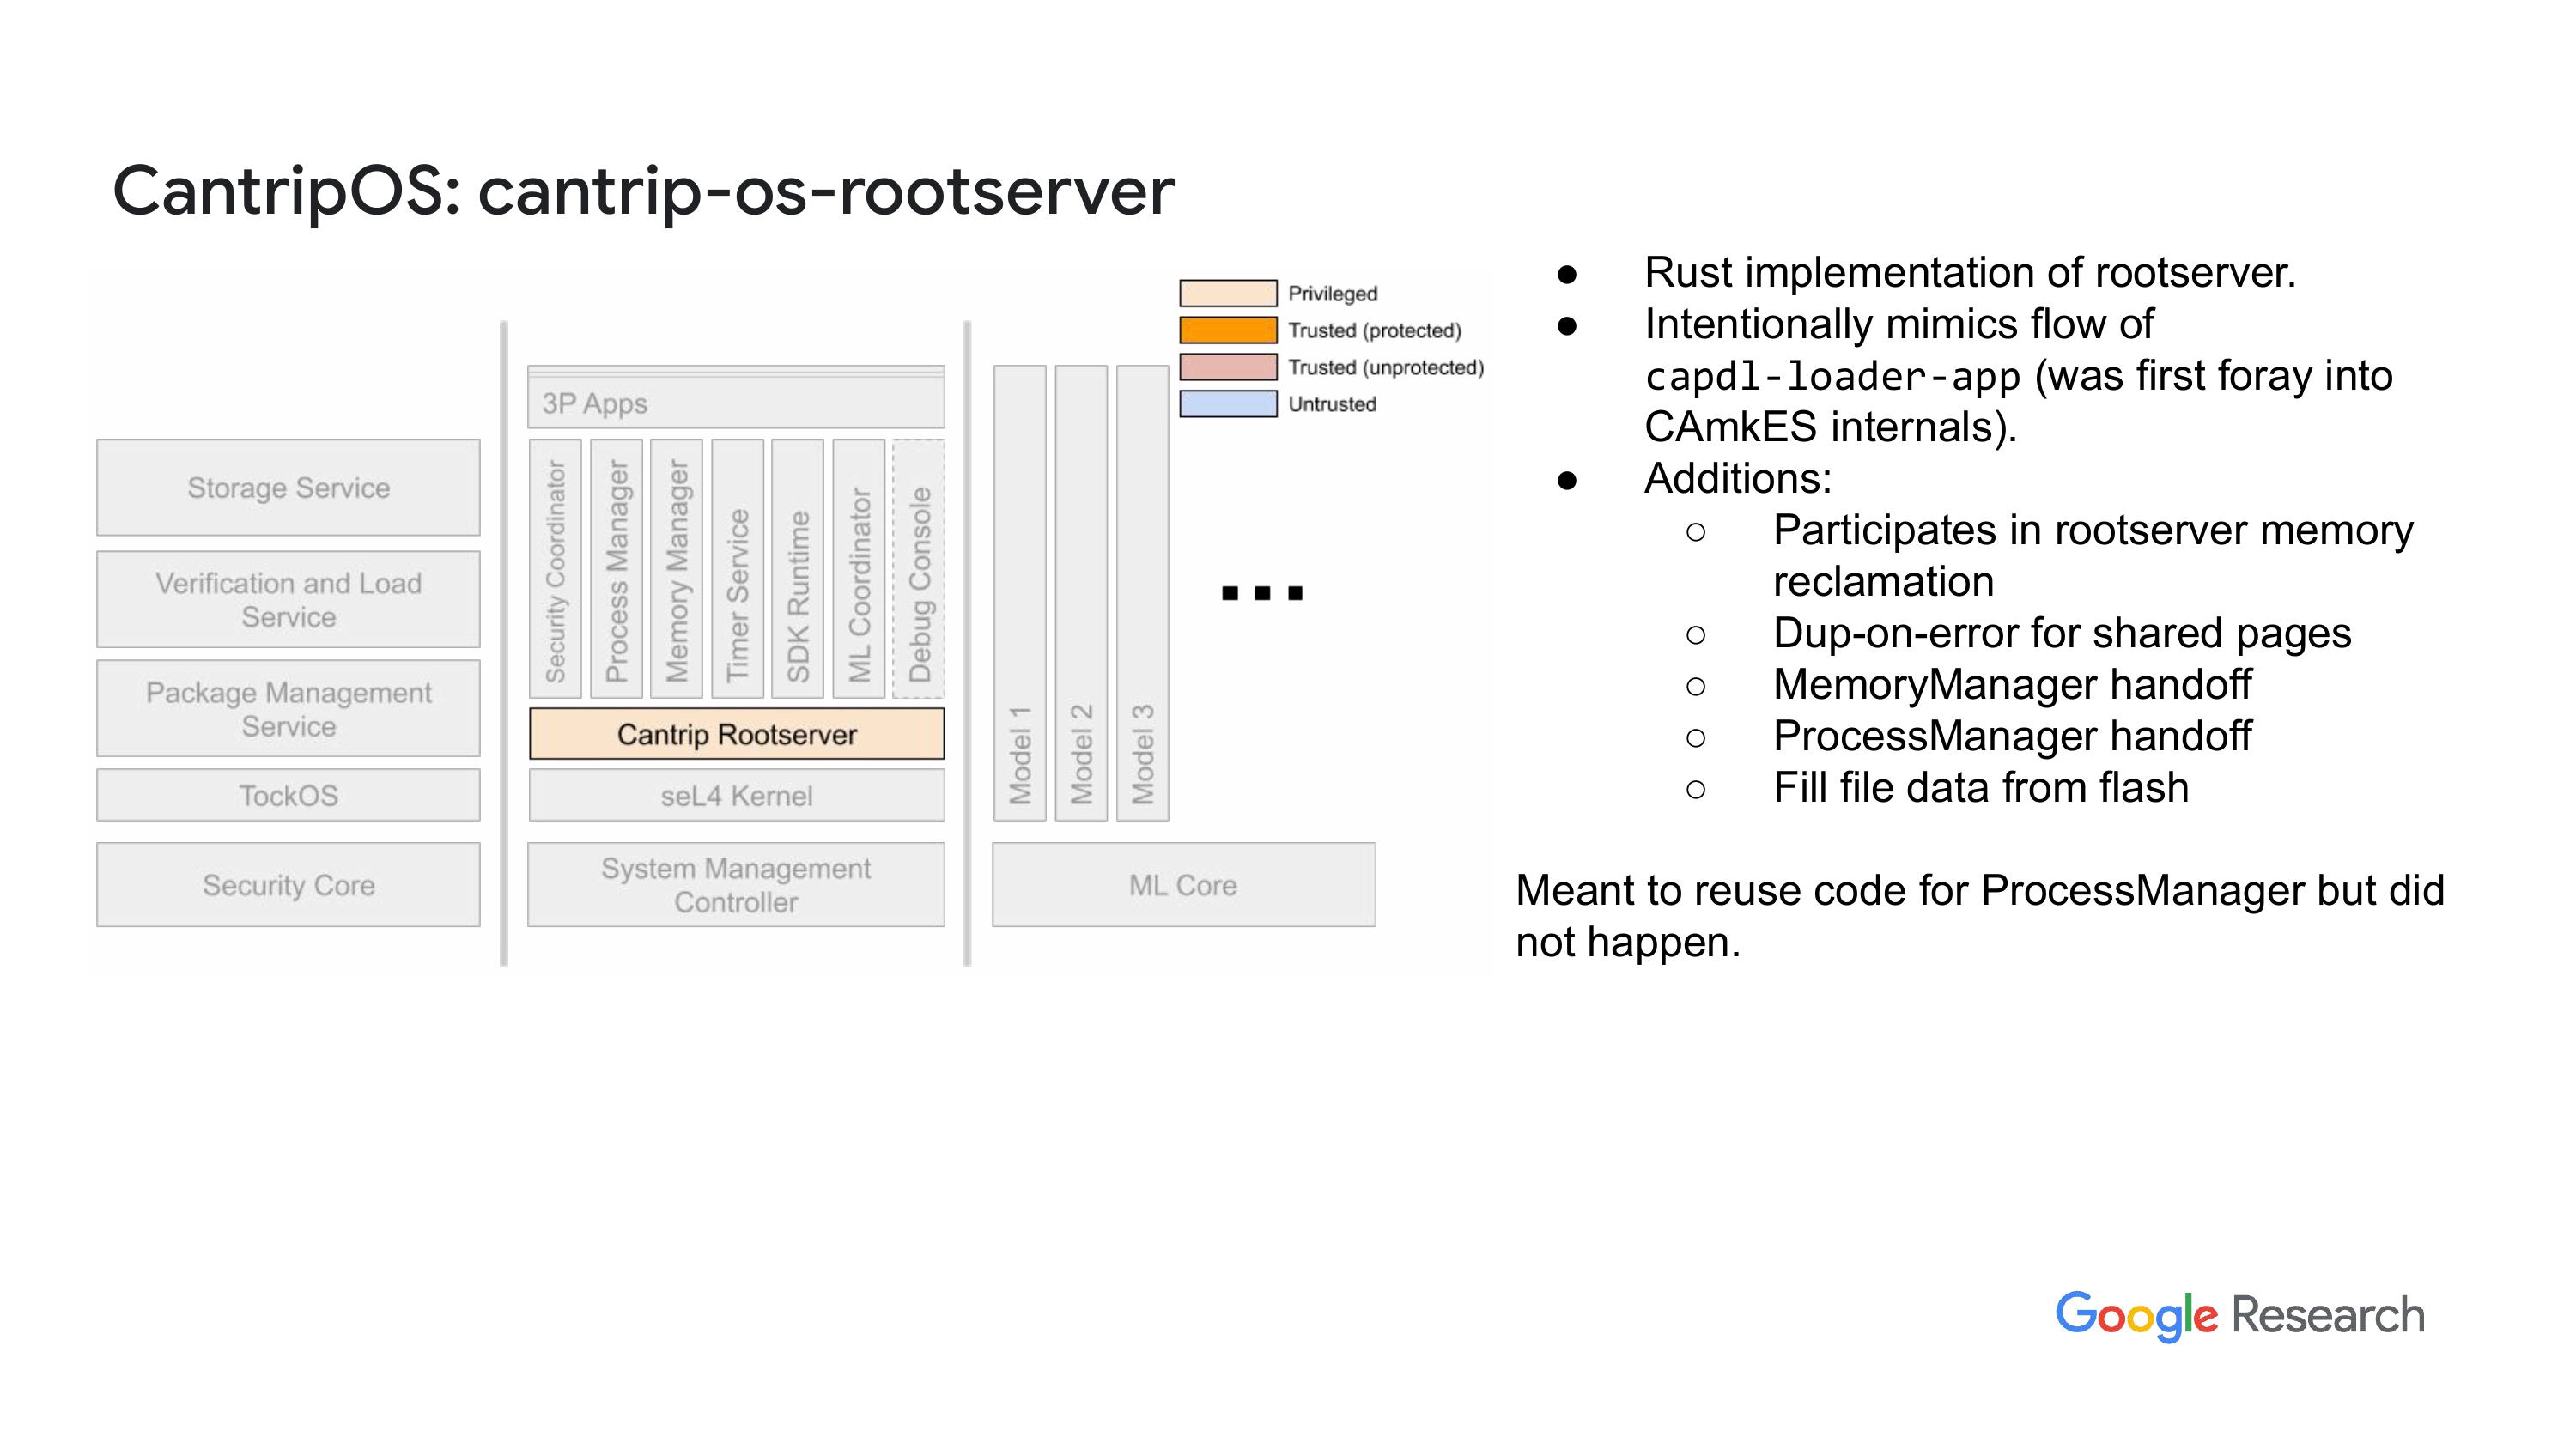Select the Model 2 column
This screenshot has width=2576, height=1449.
(1081, 593)
